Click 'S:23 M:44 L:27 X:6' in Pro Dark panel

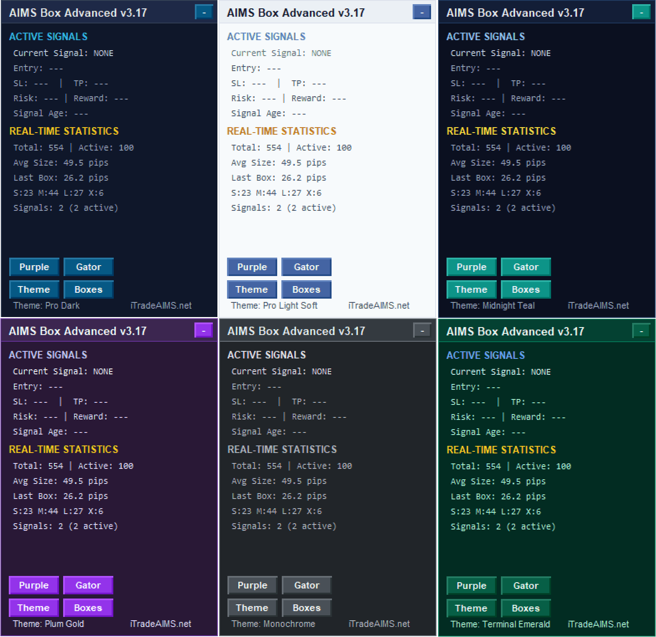tap(59, 193)
